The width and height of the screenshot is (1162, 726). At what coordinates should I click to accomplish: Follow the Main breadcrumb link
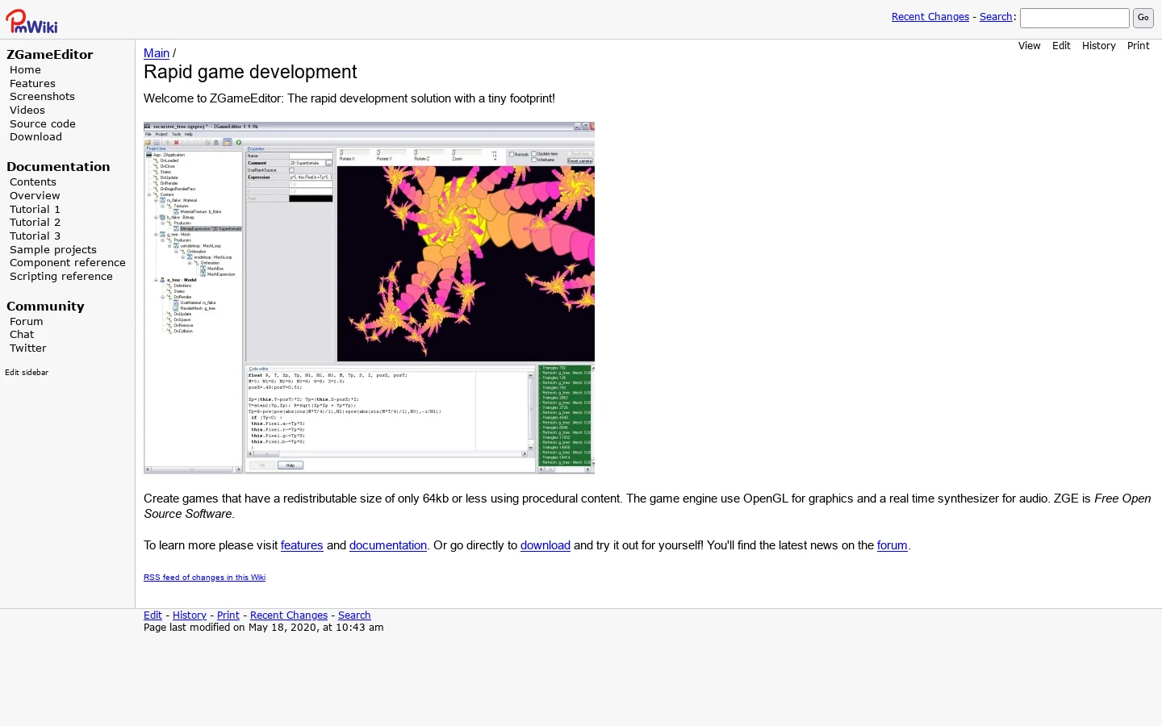tap(157, 53)
